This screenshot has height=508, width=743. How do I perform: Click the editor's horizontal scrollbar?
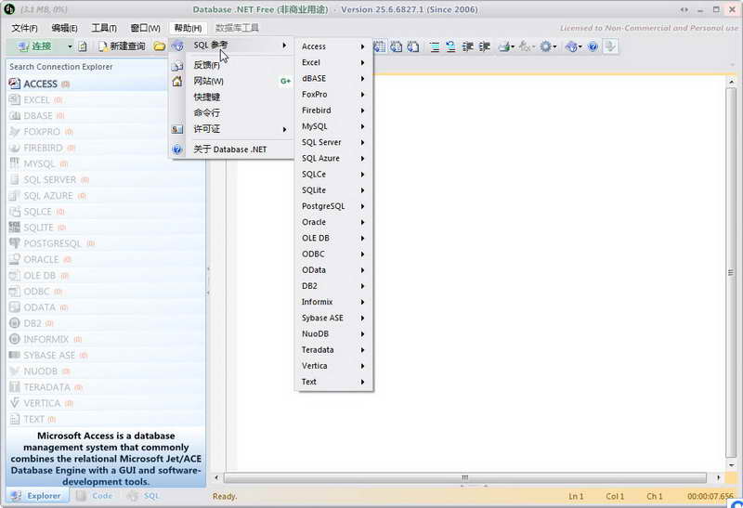click(x=465, y=477)
